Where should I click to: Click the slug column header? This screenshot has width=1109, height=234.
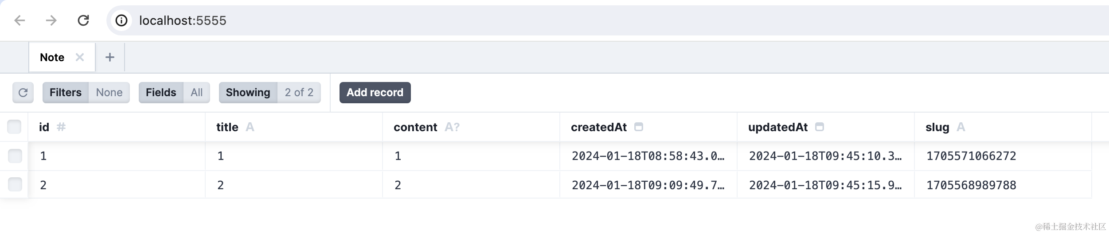click(937, 127)
